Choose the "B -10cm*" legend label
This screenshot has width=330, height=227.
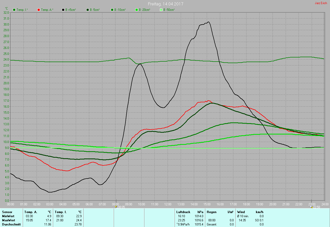tap(120, 10)
